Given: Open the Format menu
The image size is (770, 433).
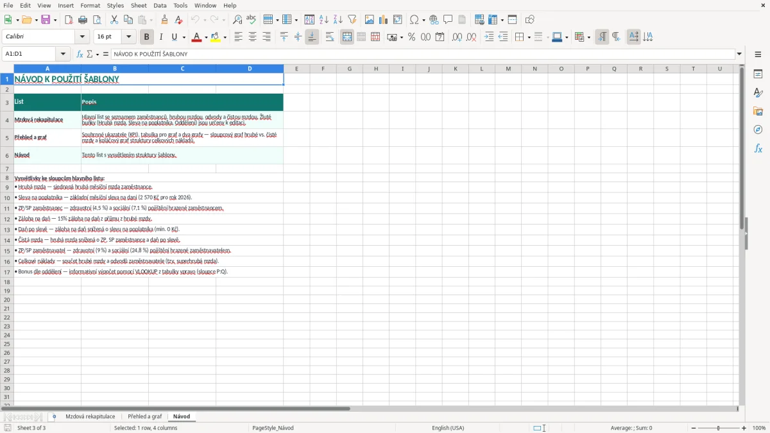Looking at the screenshot, I should coord(90,5).
